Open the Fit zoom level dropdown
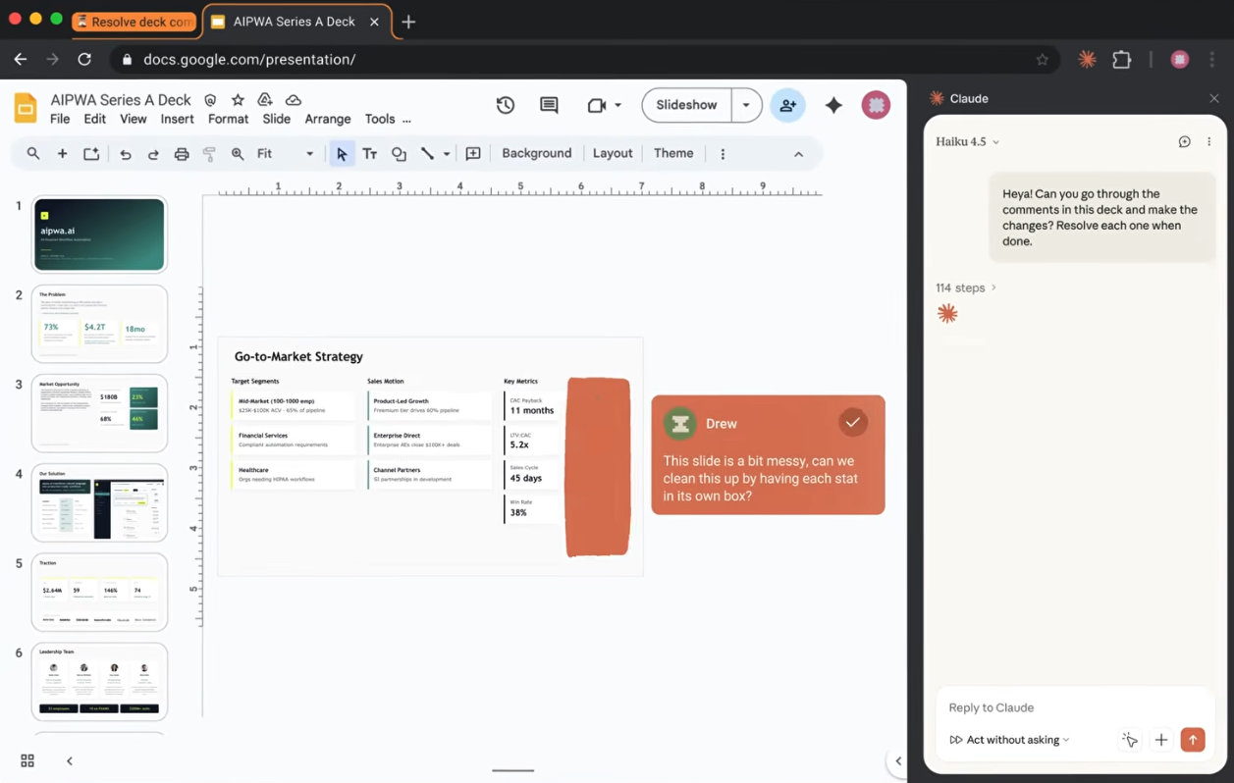 [285, 154]
